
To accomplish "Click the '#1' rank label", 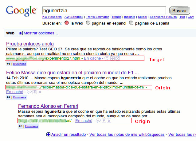I will point(8,64).
